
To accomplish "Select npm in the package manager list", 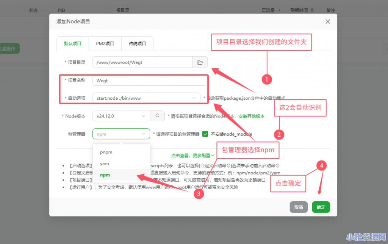I will click(x=105, y=175).
